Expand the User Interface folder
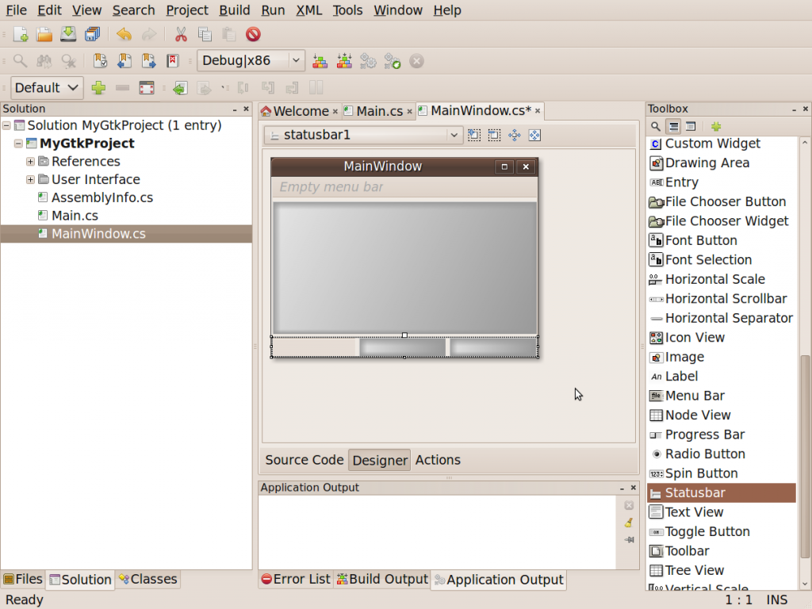Image resolution: width=812 pixels, height=609 pixels. [31, 180]
